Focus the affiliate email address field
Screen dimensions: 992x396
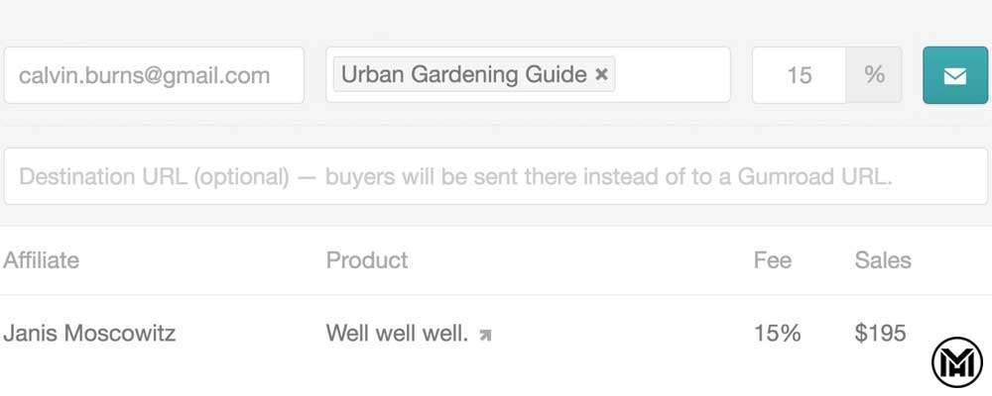[154, 75]
